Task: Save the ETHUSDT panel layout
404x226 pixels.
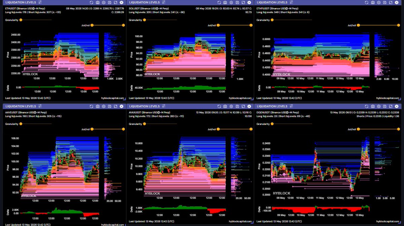Action: pos(109,2)
